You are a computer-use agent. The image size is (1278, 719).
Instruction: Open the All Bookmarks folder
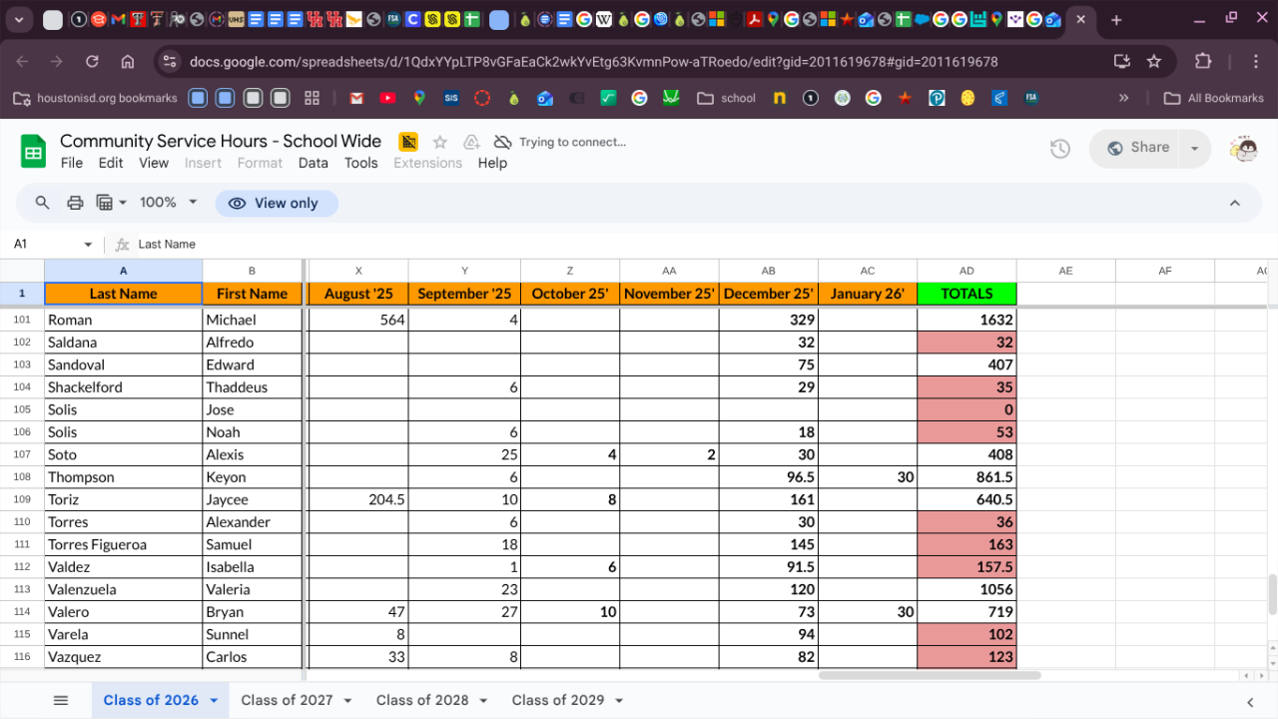(x=1214, y=98)
